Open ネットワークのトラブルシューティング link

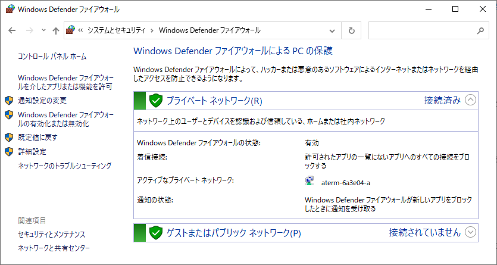[x=65, y=166]
